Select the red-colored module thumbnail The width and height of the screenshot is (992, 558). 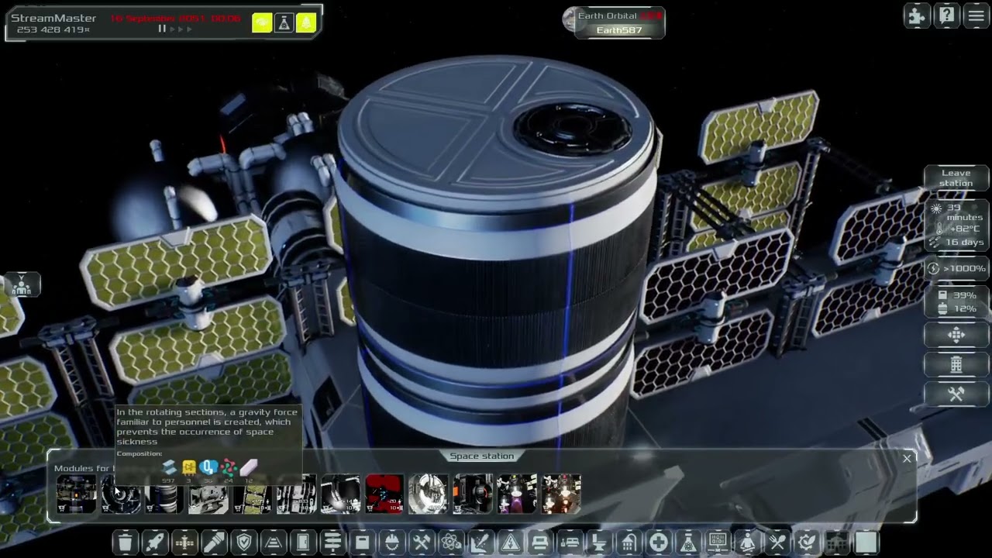click(x=384, y=494)
